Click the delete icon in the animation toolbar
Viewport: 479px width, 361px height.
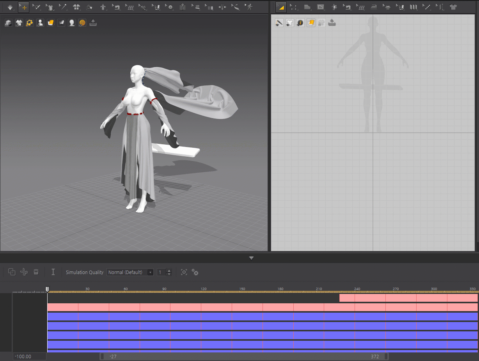tap(36, 272)
